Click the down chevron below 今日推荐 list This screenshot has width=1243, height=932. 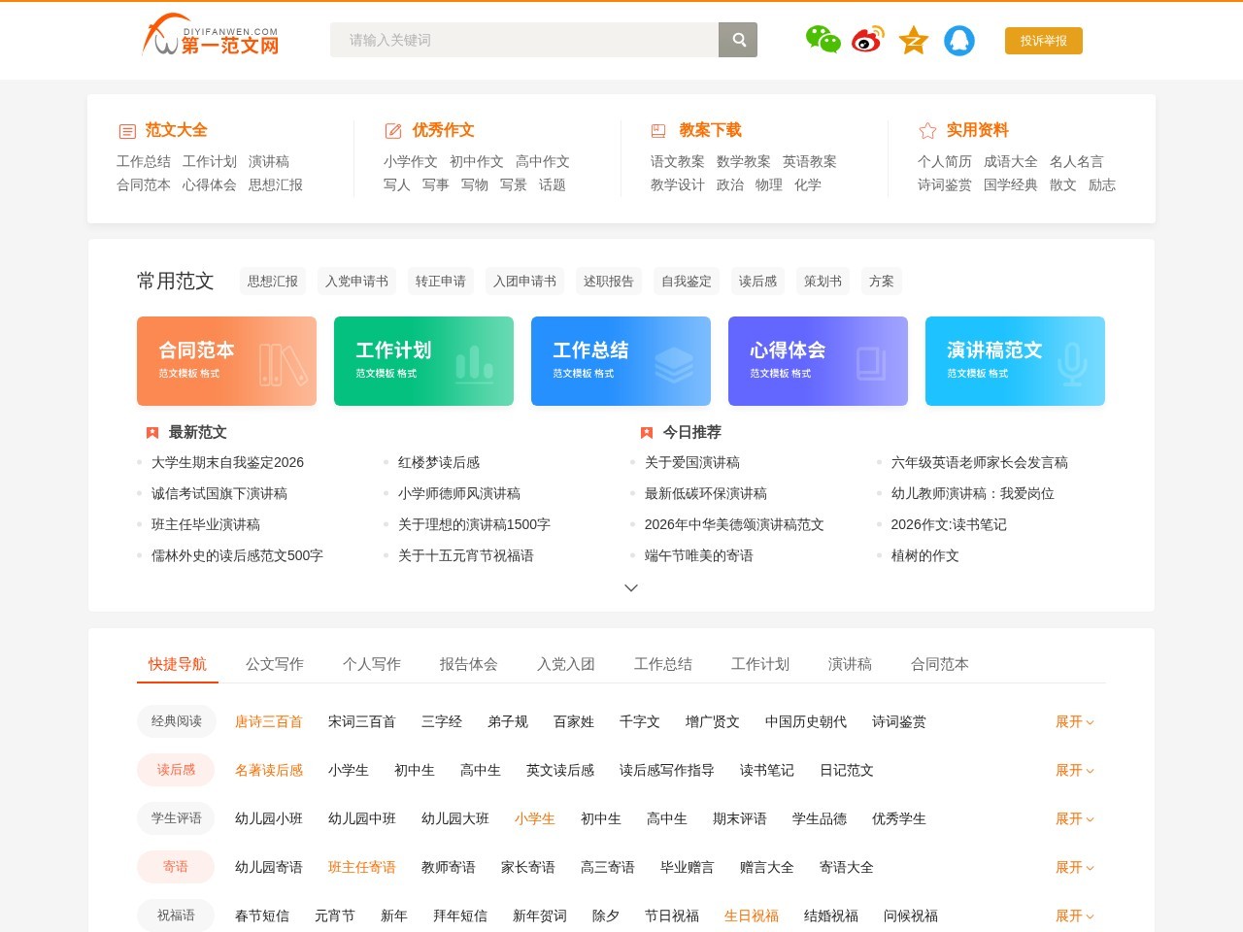tap(631, 588)
